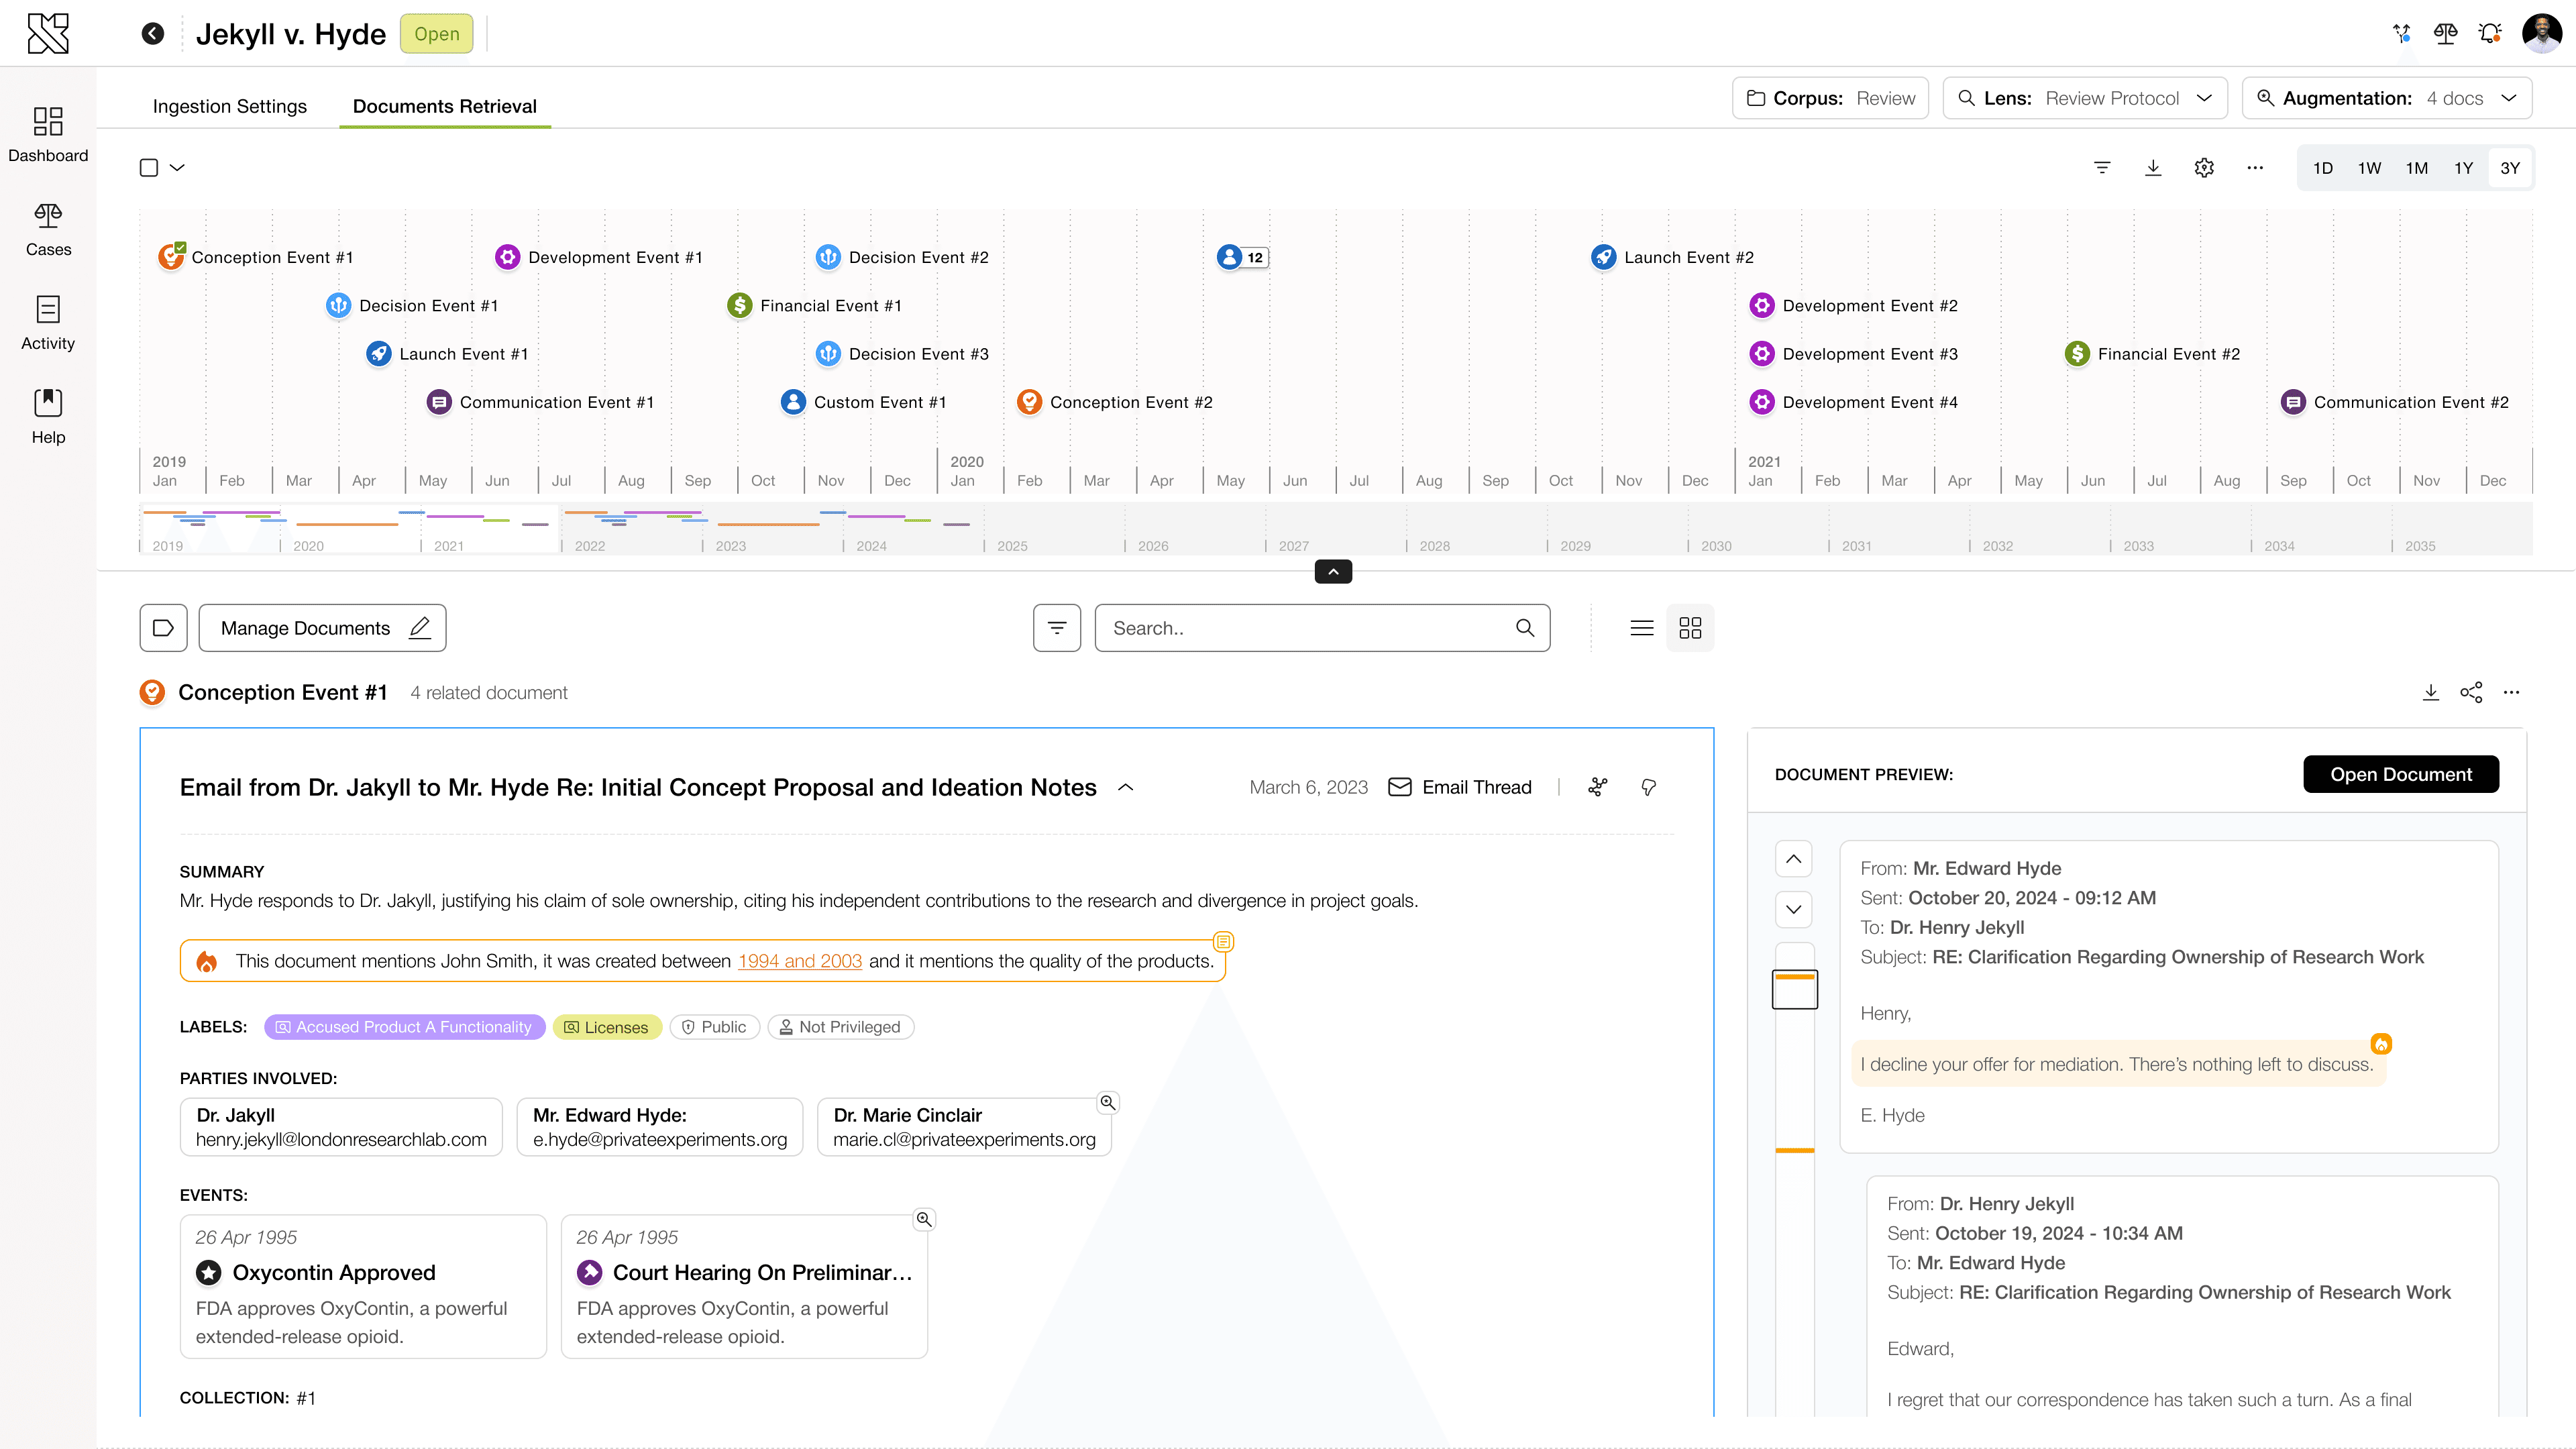This screenshot has width=2576, height=1449.
Task: Switch to list view layout
Action: click(x=1642, y=628)
